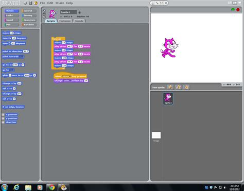Select the Variables block category

pos(29,25)
